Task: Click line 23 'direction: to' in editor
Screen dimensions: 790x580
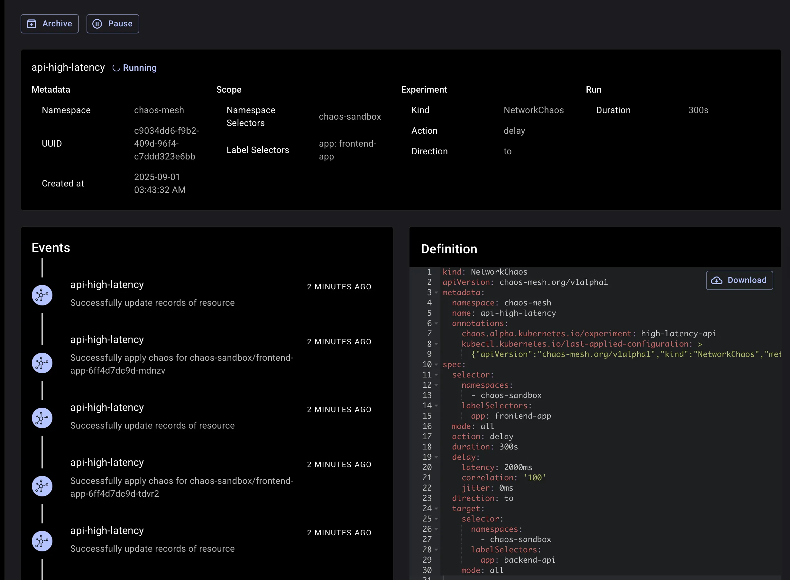Action: pos(482,499)
